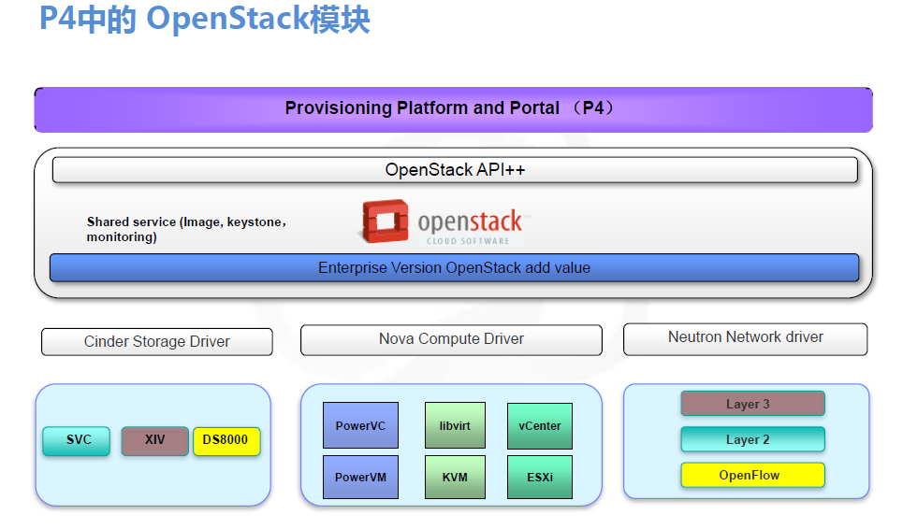The height and width of the screenshot is (529, 903).
Task: Click the Shared service (Image, keystone, monitoring) text
Action: [186, 229]
